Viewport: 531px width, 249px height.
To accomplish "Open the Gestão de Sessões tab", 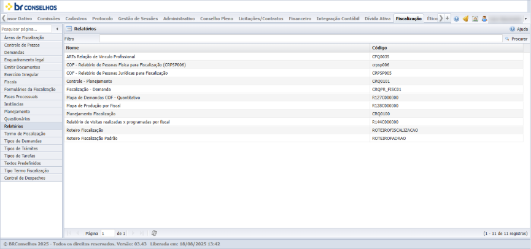I will (138, 18).
